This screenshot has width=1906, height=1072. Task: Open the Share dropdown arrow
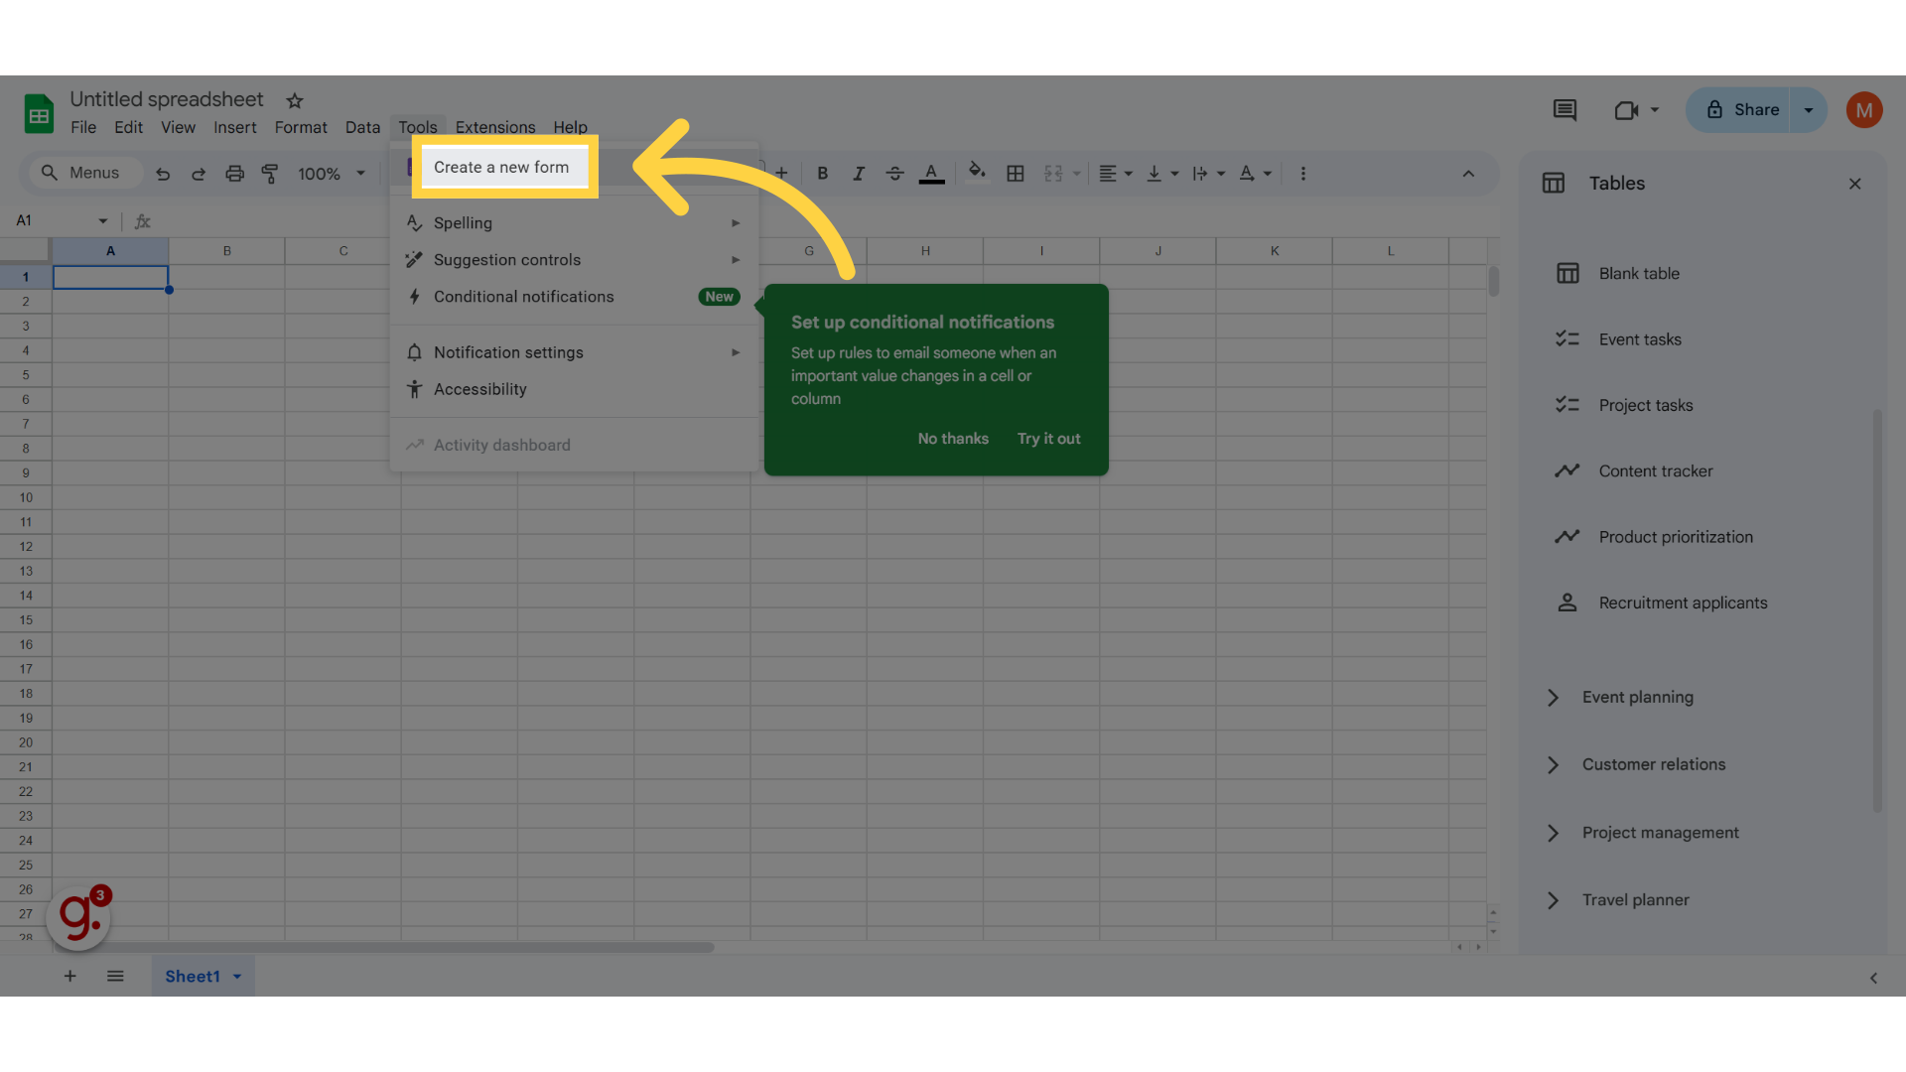tap(1809, 110)
